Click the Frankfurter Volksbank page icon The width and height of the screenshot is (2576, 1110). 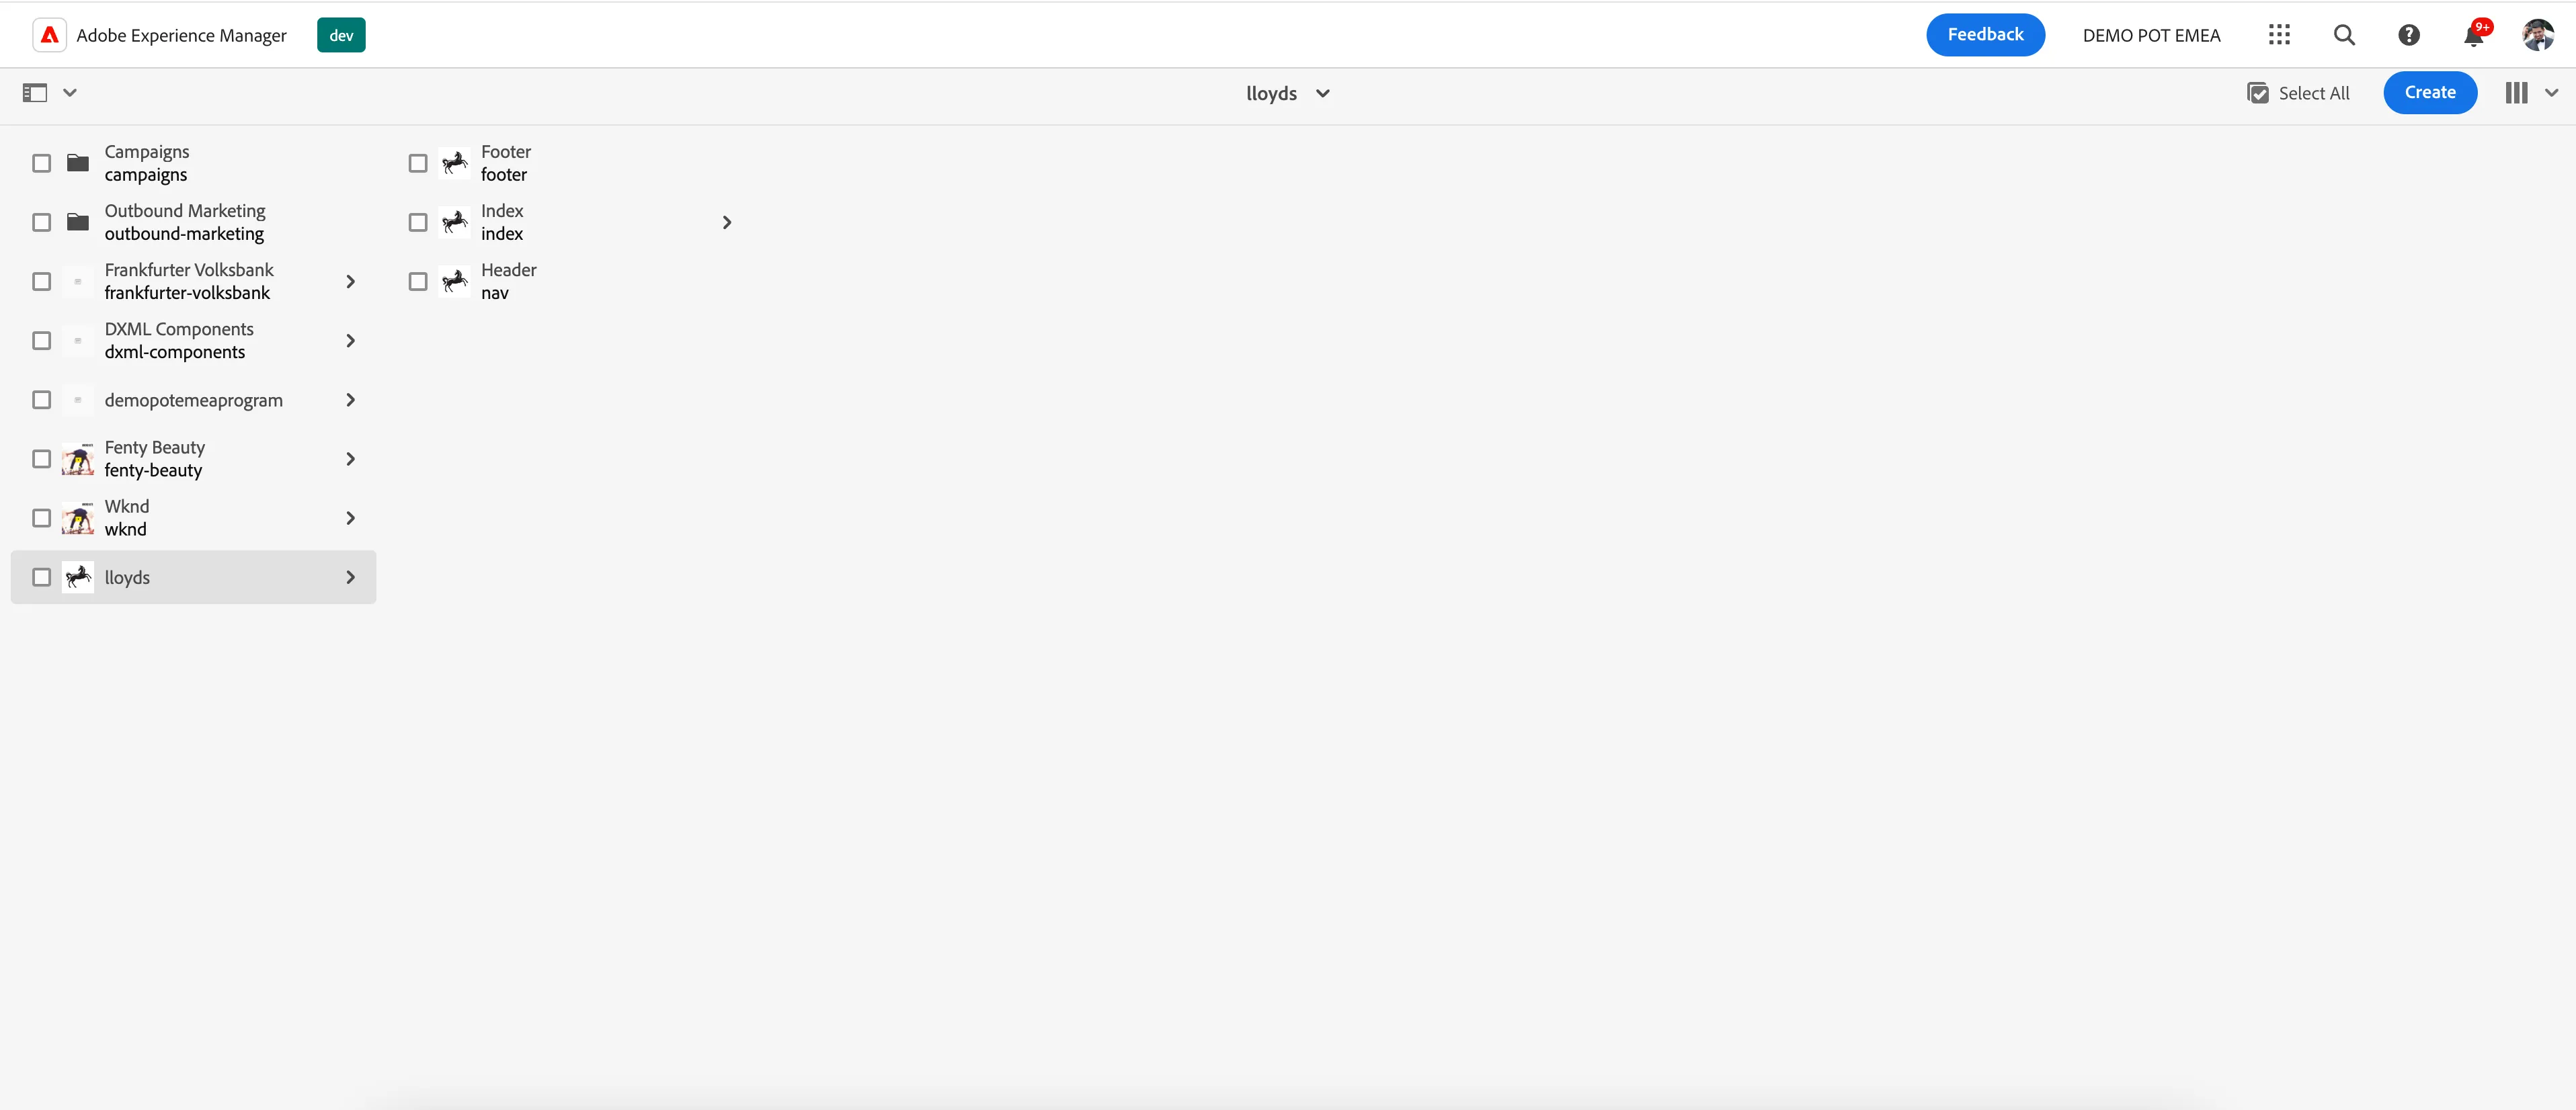78,281
